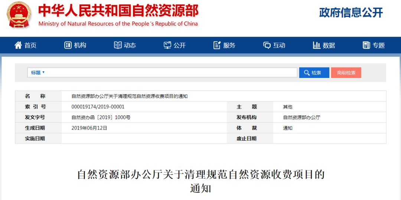Click the national emblem logo
This screenshot has width=401, height=200.
coord(19,15)
